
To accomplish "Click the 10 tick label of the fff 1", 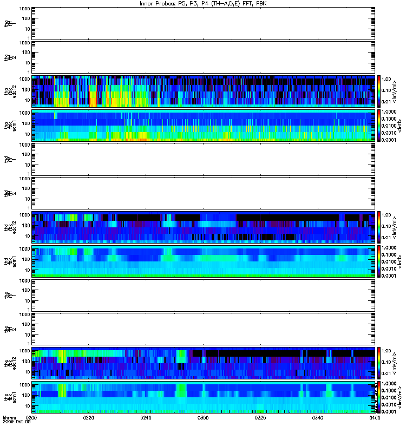I will [x=28, y=301].
